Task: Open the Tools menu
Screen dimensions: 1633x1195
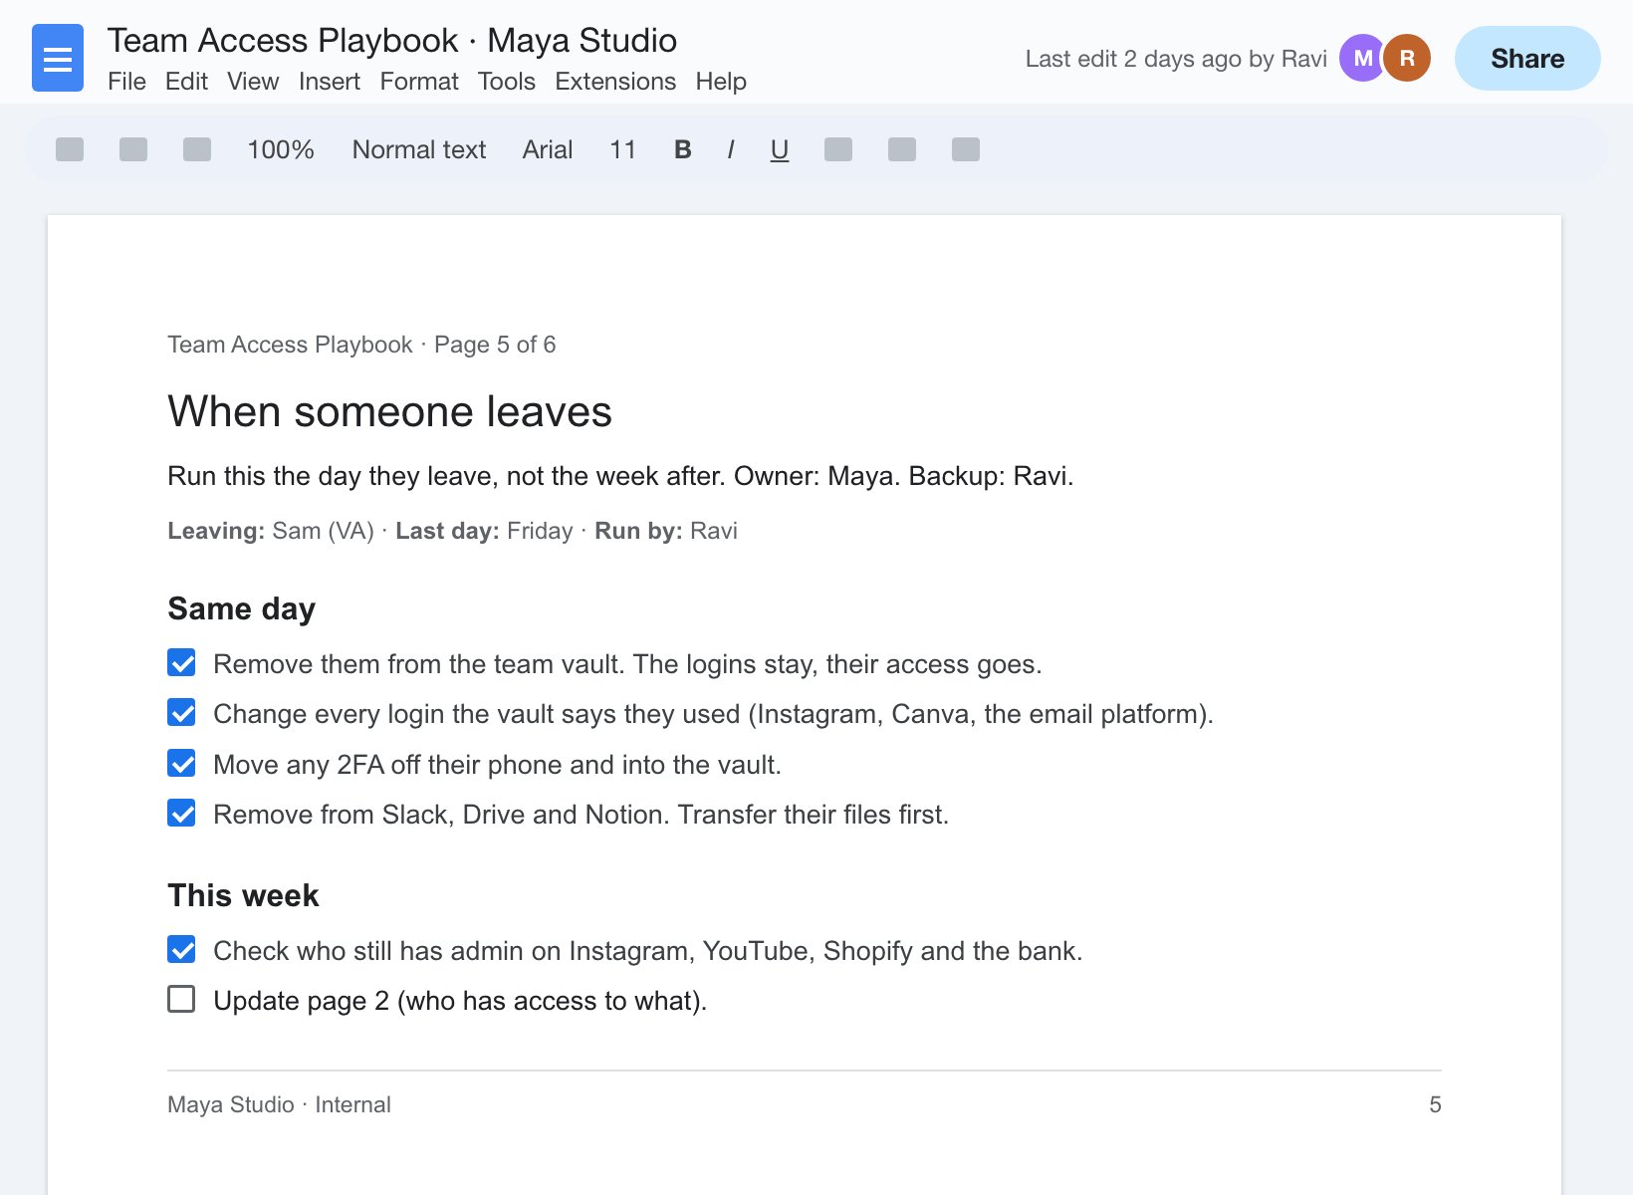Action: coord(507,82)
